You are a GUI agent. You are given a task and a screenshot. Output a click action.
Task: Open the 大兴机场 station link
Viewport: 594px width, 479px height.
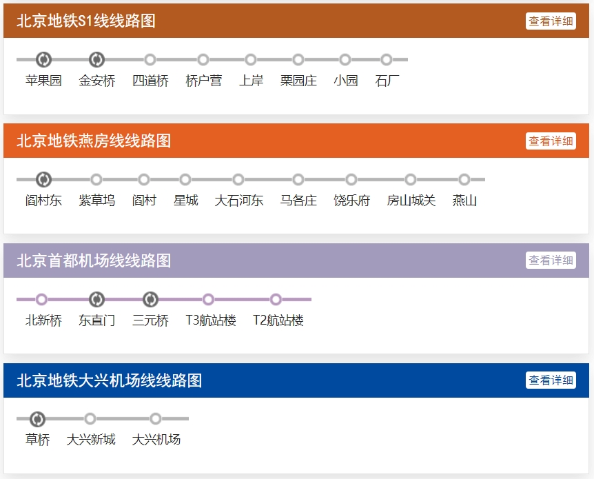click(x=156, y=440)
